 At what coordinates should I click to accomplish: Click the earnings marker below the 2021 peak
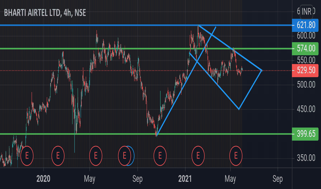pyautogui.click(x=198, y=156)
